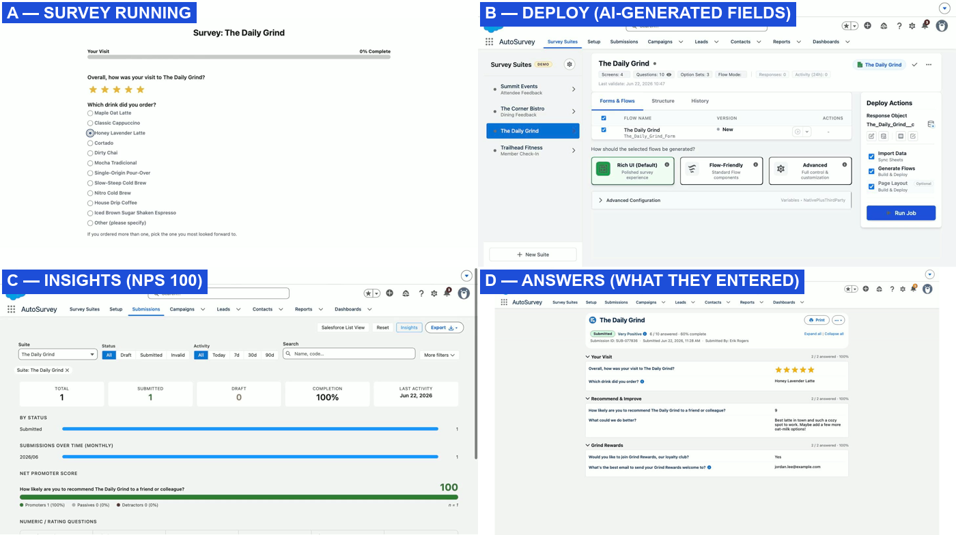
Task: Collapse the Your Visit section
Action: 589,357
